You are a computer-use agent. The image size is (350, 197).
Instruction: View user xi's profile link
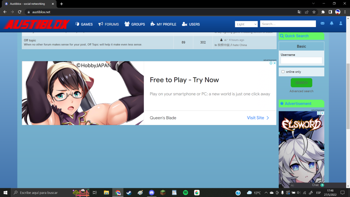click(226, 40)
